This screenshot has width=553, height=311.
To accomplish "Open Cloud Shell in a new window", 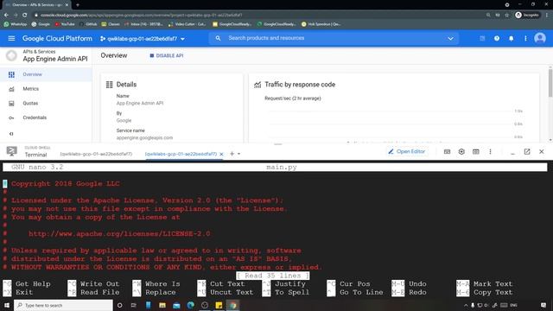I will point(527,152).
